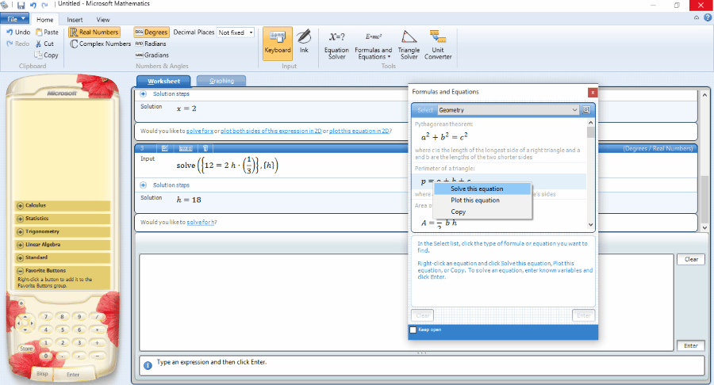Click the Undo command in ribbon
The width and height of the screenshot is (714, 385).
coord(18,32)
